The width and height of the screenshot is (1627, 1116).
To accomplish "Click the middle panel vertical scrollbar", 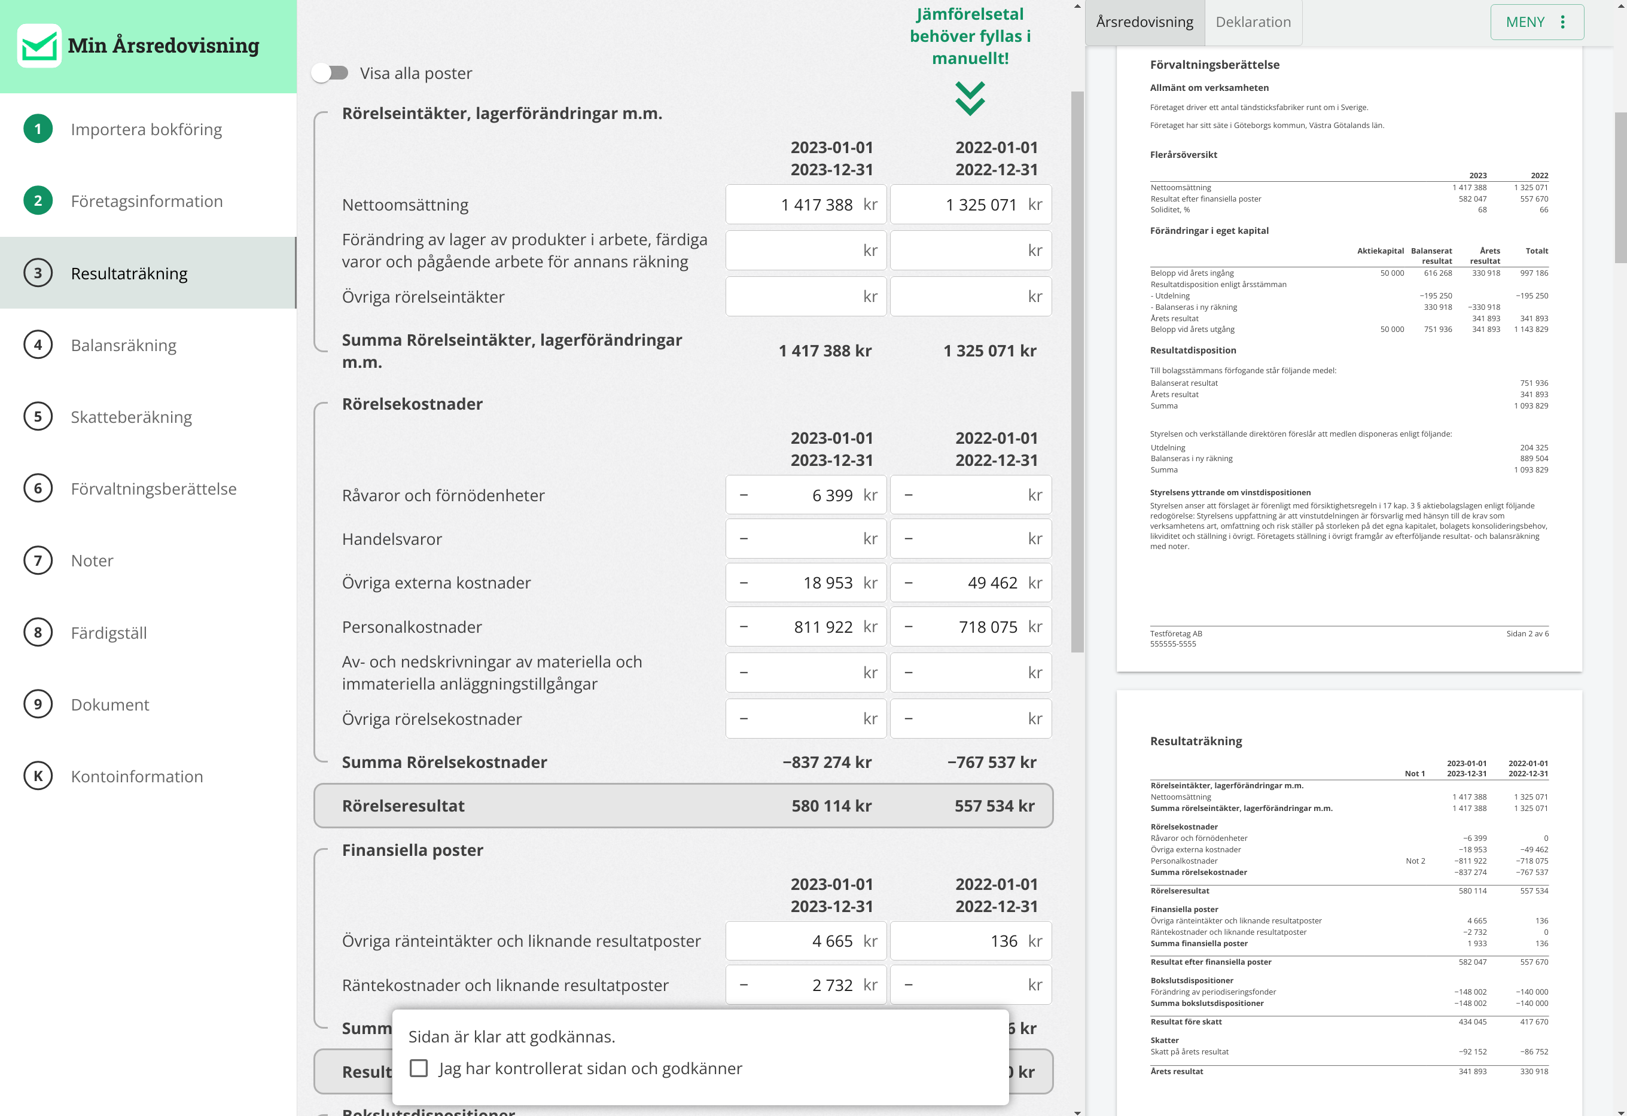I will (1077, 371).
